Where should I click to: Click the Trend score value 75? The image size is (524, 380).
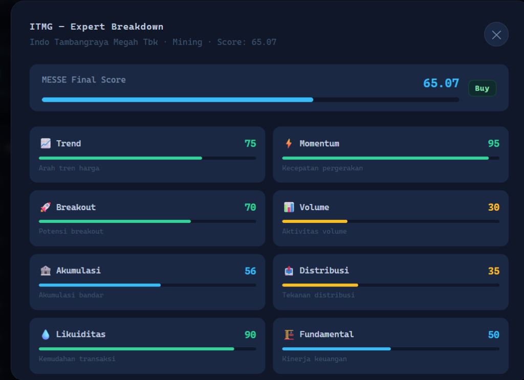(x=250, y=144)
